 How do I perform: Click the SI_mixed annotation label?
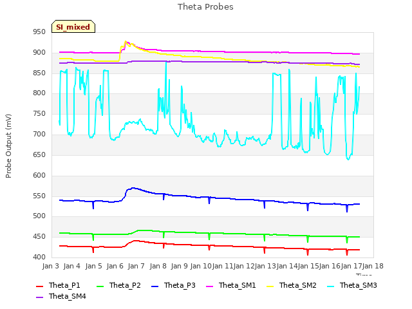[73, 26]
